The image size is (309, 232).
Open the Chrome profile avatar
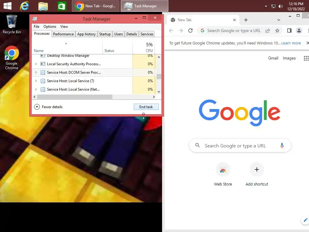click(299, 31)
